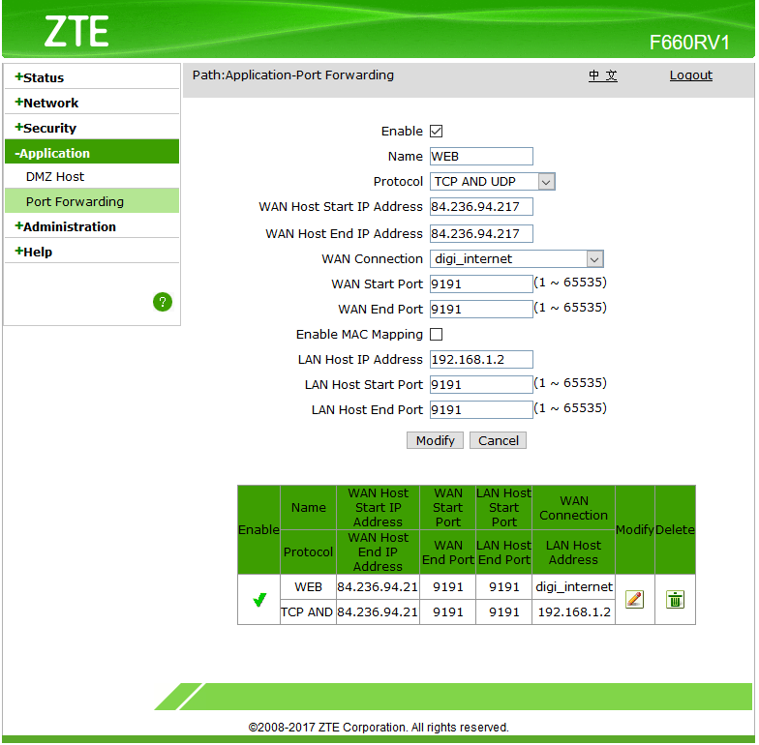759x745 pixels.
Task: Click 192.168.1.2 cell in table
Action: 575,613
